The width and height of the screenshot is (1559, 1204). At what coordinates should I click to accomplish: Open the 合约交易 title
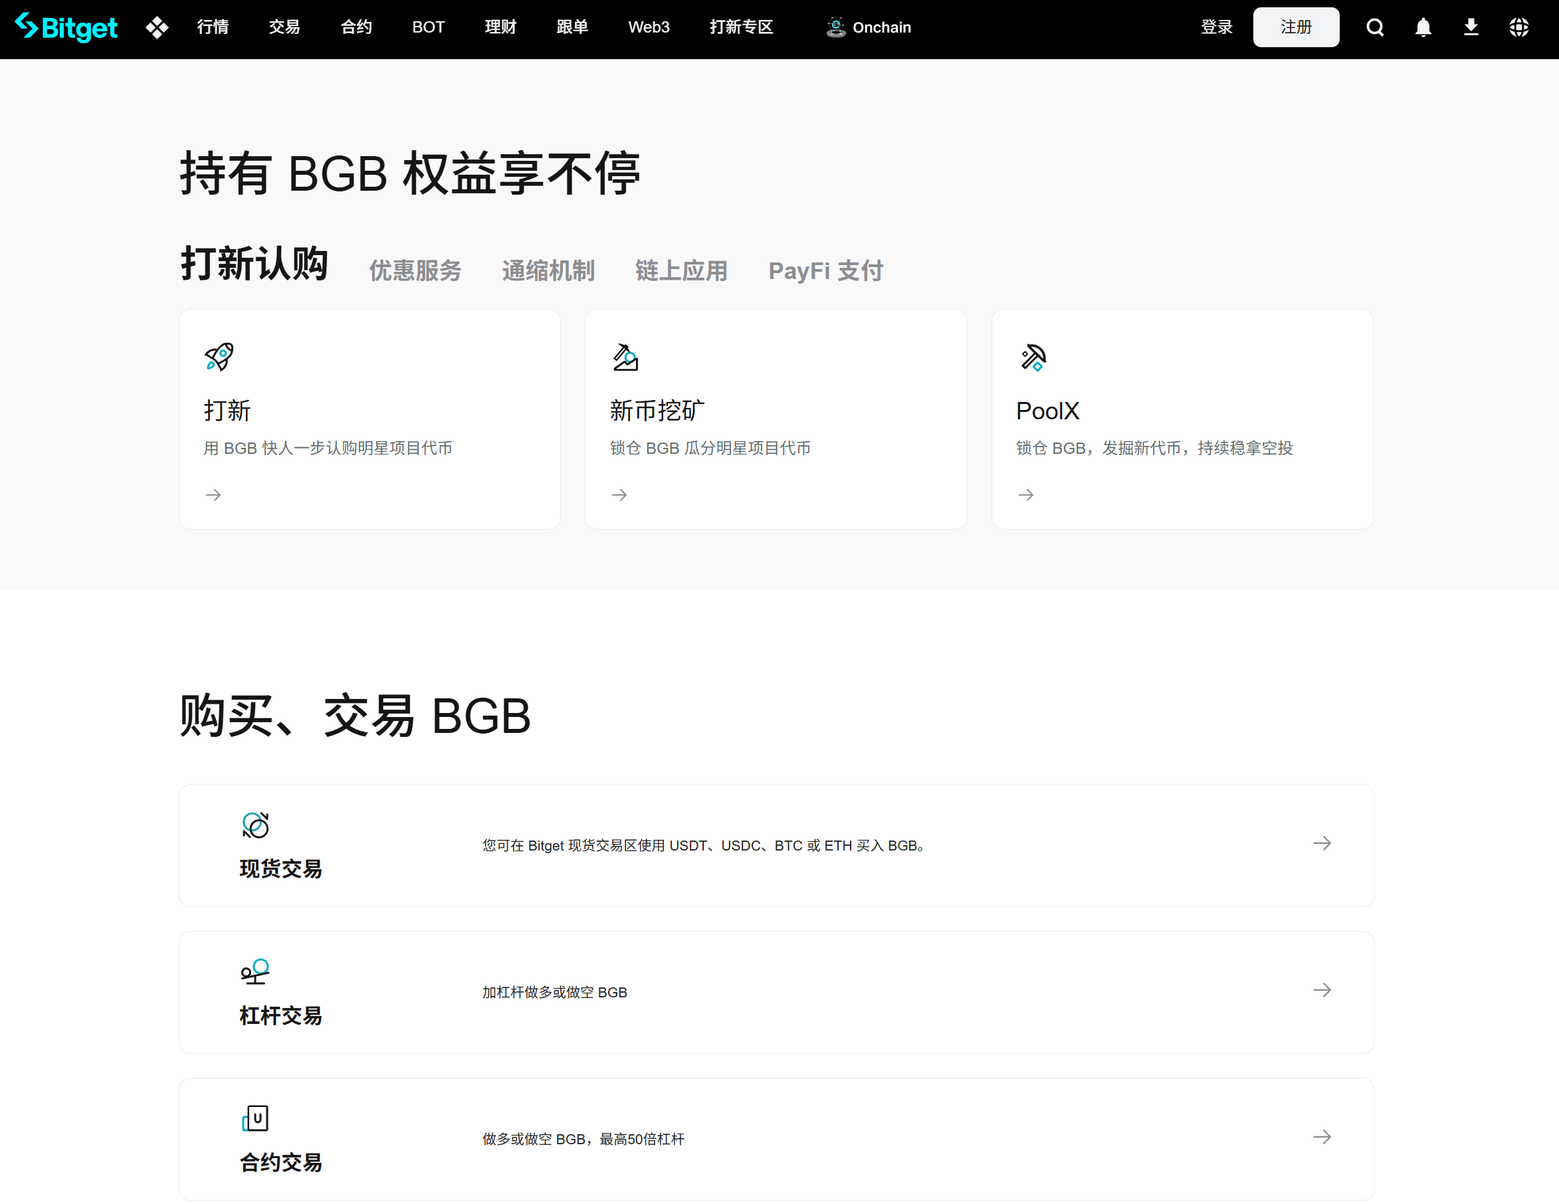pyautogui.click(x=280, y=1163)
